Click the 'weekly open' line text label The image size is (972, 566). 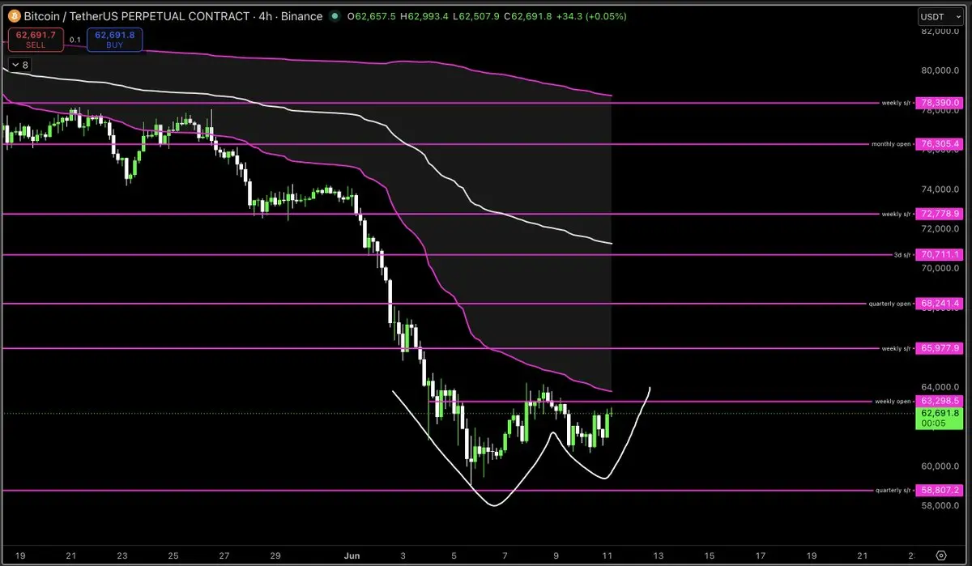pos(893,401)
